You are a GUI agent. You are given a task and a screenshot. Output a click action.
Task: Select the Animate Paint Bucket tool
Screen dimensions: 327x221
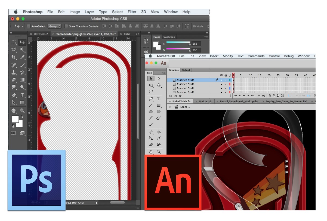coord(159,132)
